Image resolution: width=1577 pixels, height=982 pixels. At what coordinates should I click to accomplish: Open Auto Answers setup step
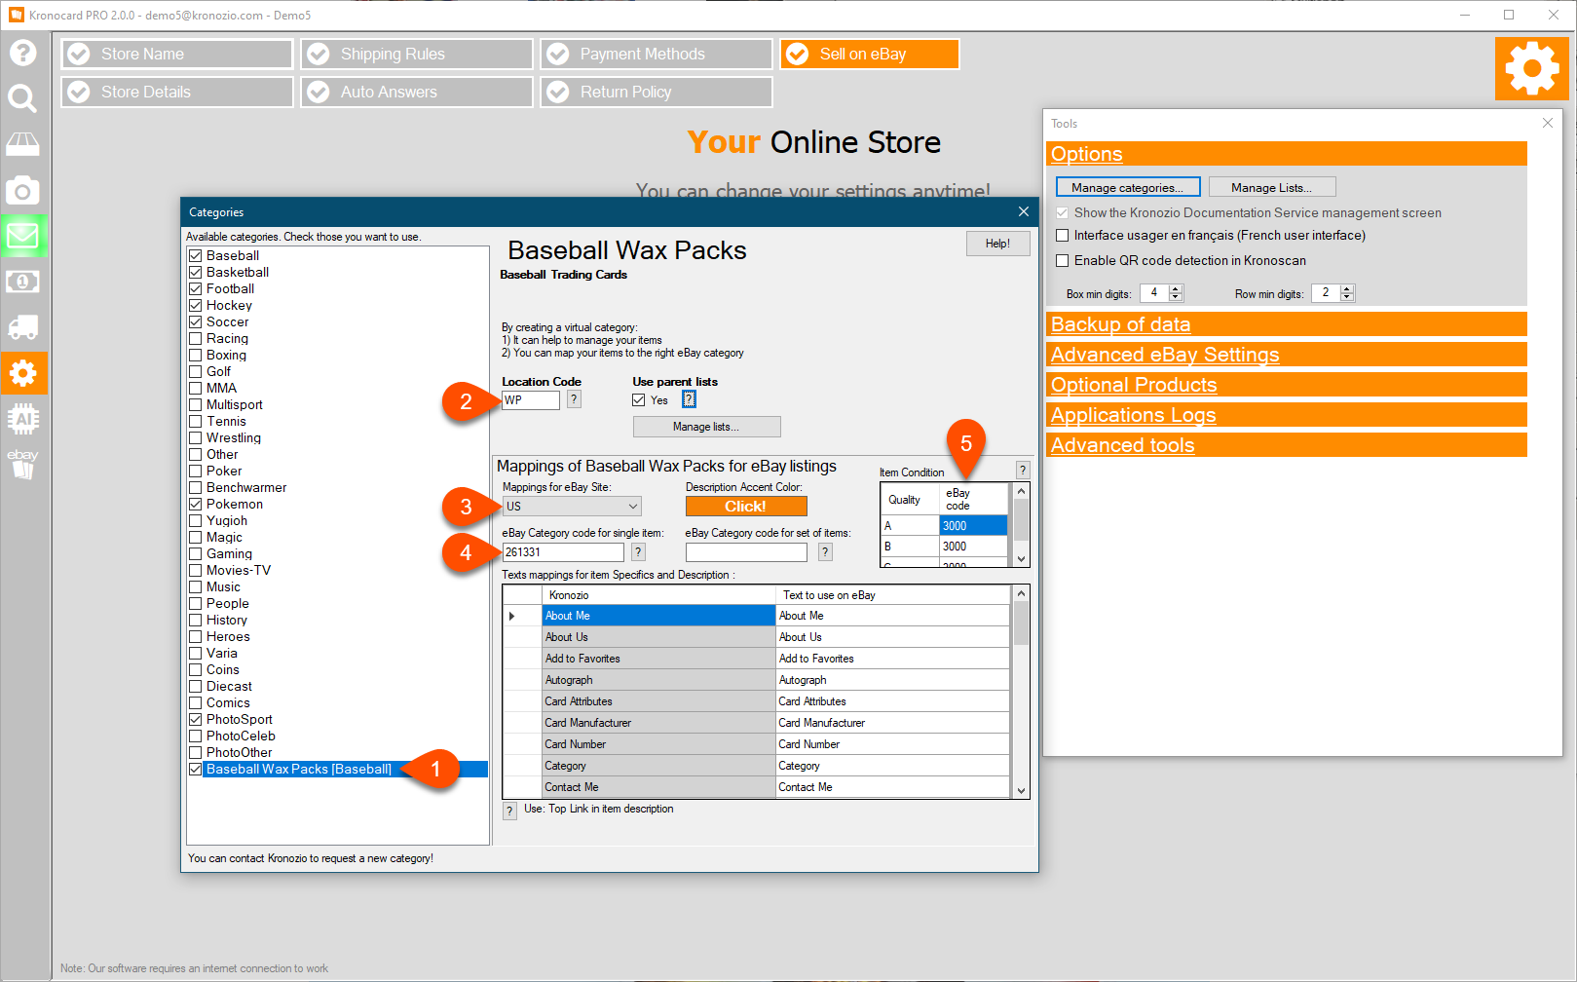417,92
